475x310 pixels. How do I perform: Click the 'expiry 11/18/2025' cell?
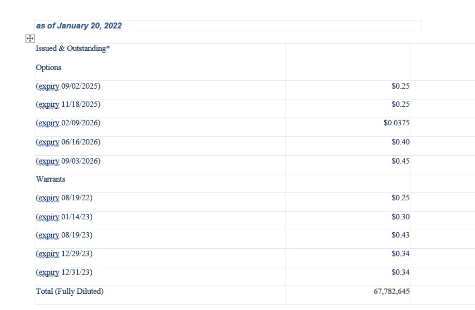tap(68, 104)
